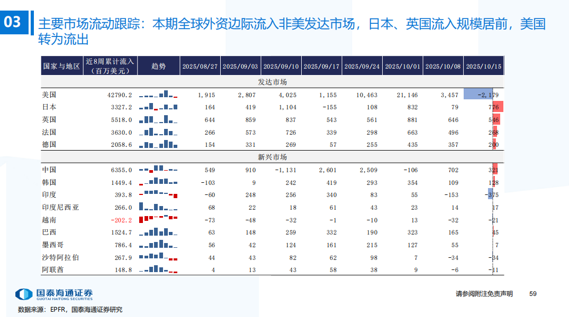Click the 韩国 row label
The height and width of the screenshot is (317, 569).
[x=49, y=182]
